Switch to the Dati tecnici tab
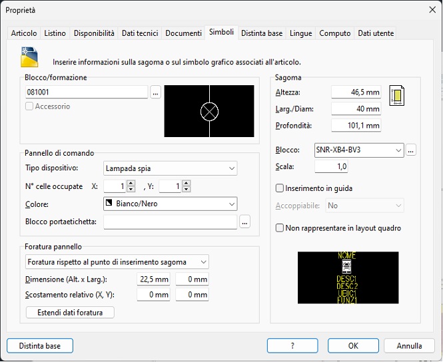 139,33
